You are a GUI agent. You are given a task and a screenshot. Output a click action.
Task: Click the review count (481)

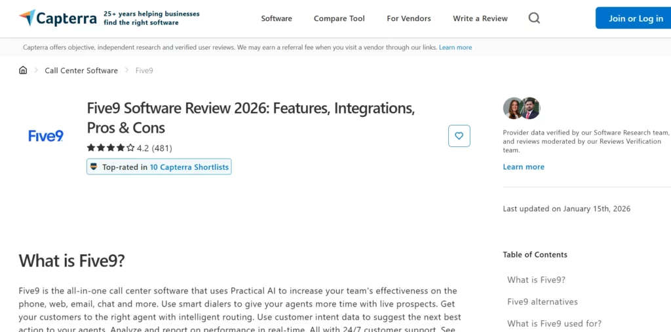tap(163, 148)
